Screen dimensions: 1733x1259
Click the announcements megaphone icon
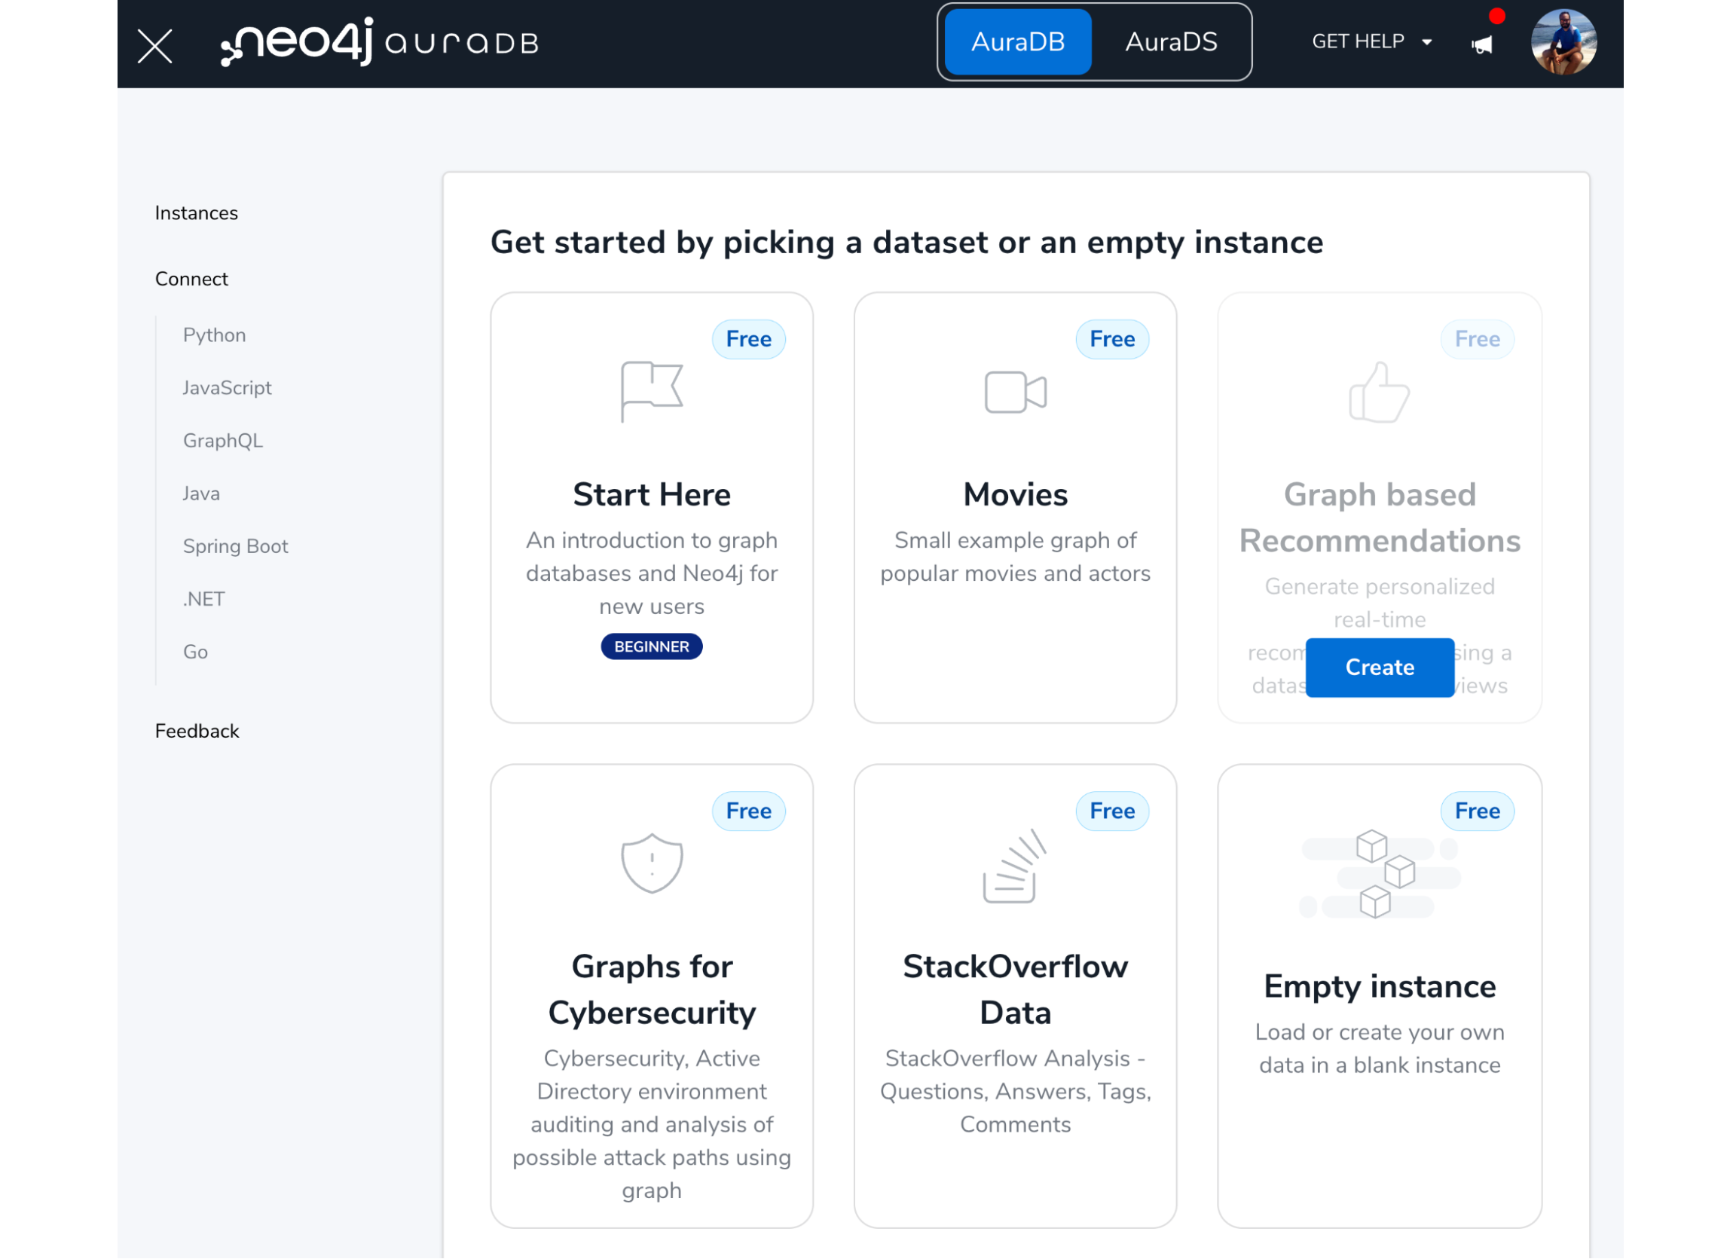pos(1481,44)
